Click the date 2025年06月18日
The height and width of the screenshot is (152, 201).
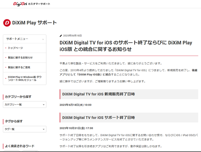tap(72, 36)
